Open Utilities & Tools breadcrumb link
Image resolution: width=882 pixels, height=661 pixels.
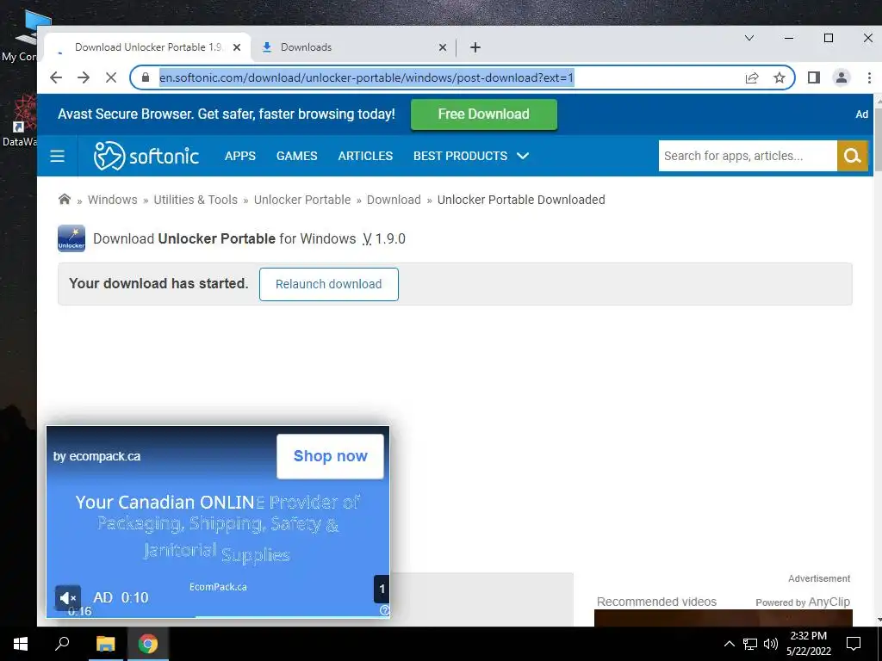pos(196,200)
